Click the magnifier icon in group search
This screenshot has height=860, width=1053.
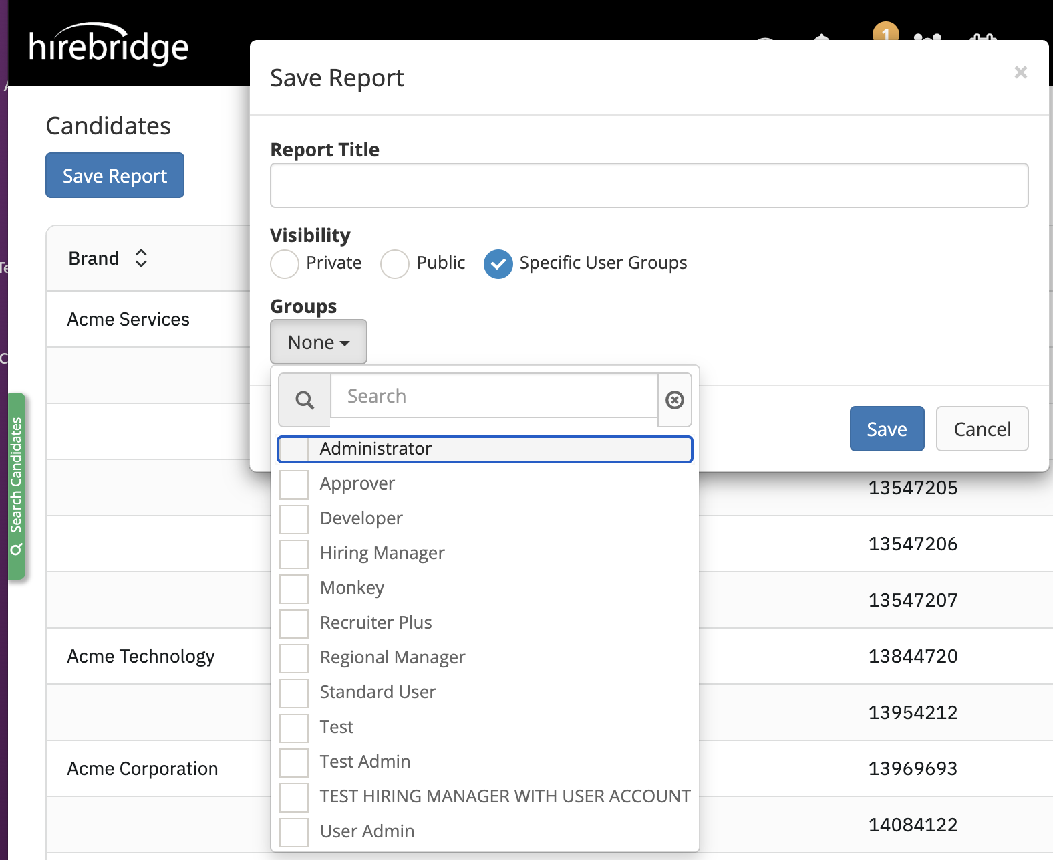pos(305,400)
